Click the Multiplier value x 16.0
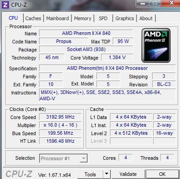The height and width of the screenshot is (179, 180). pos(60,125)
